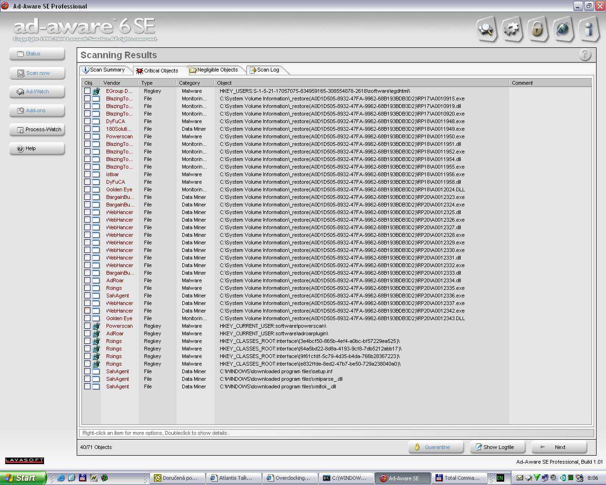Select the DyFuCA entry for A0011948.exe

(x=116, y=121)
